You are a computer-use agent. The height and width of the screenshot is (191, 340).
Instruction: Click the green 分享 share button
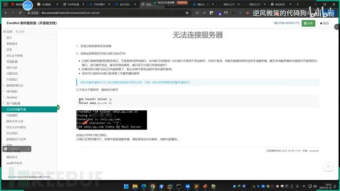(x=308, y=23)
